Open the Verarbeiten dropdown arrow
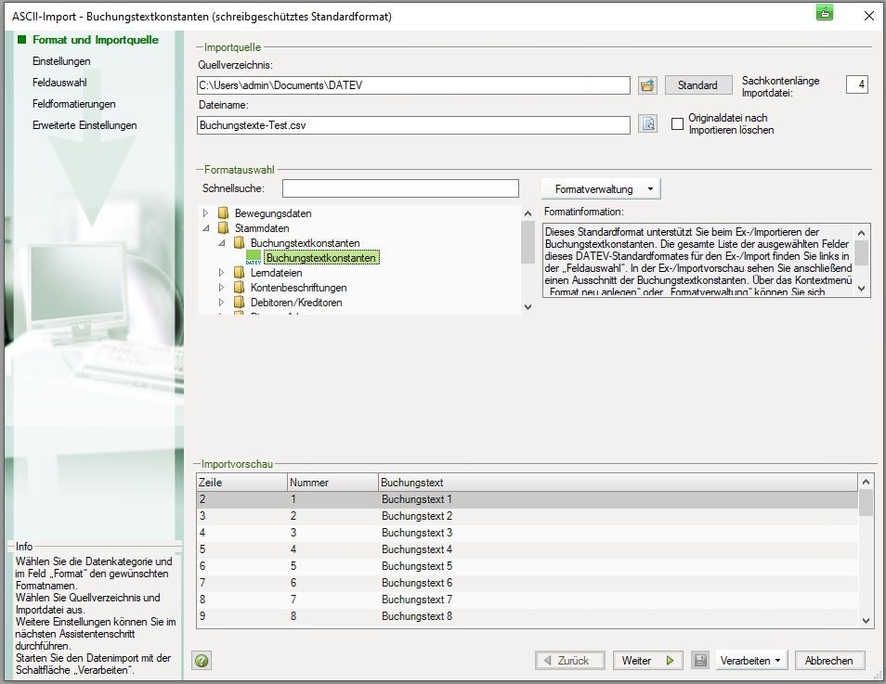The height and width of the screenshot is (684, 886). click(x=778, y=660)
